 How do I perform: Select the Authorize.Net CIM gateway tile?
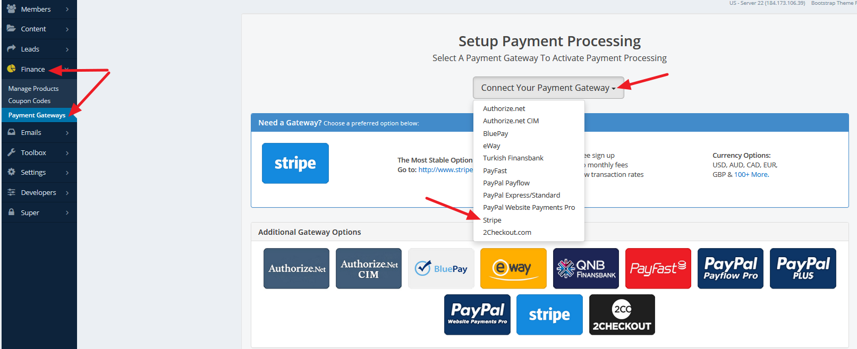coord(369,268)
